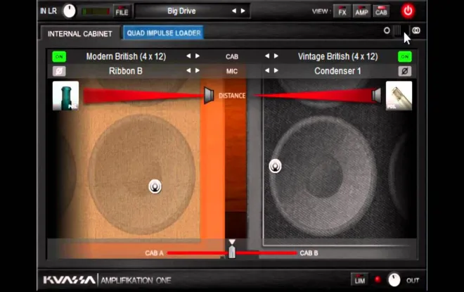Click Cab B distance slider handle
The width and height of the screenshot is (464, 292).
coord(376,96)
